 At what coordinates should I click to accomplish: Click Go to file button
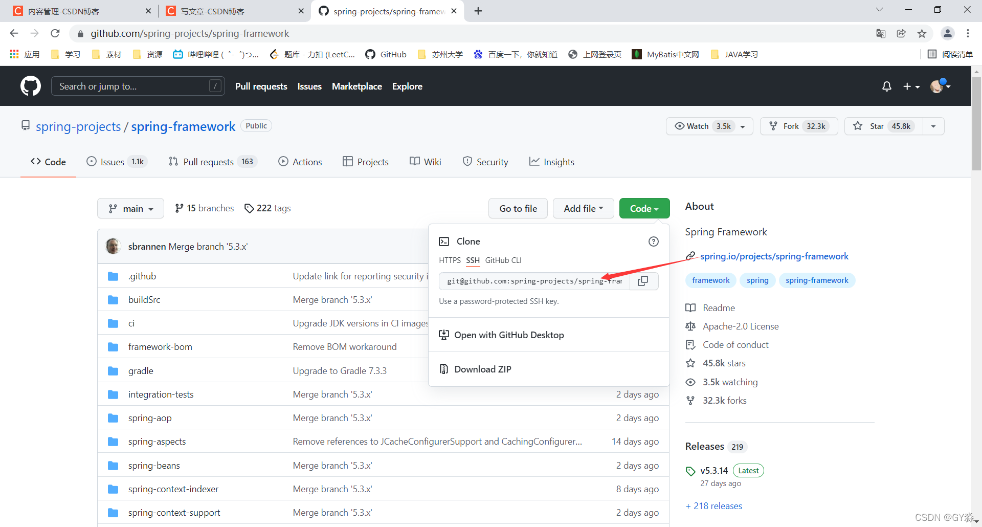(x=518, y=208)
